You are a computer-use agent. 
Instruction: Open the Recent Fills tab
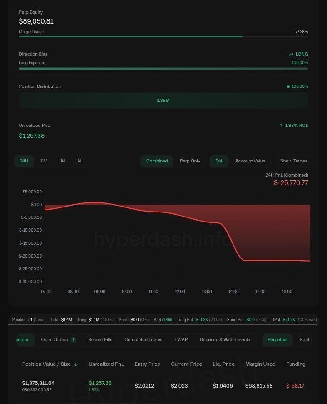coord(100,340)
